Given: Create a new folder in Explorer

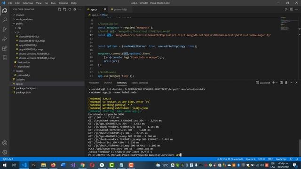Looking at the screenshot, I should point(65,9).
